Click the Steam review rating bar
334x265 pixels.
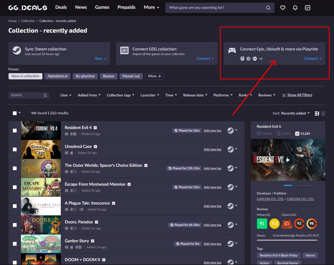[x=288, y=240]
